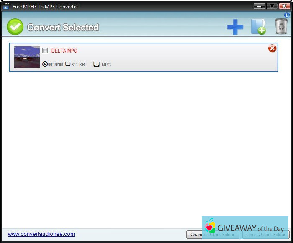This screenshot has height=243, width=293.
Task: Click the green Convert Selected checkmark icon
Action: click(x=15, y=27)
